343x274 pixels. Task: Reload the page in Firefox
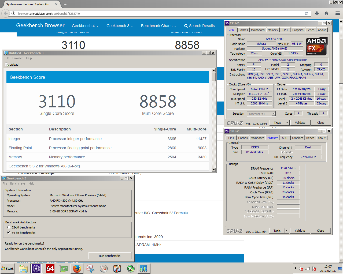point(306,13)
